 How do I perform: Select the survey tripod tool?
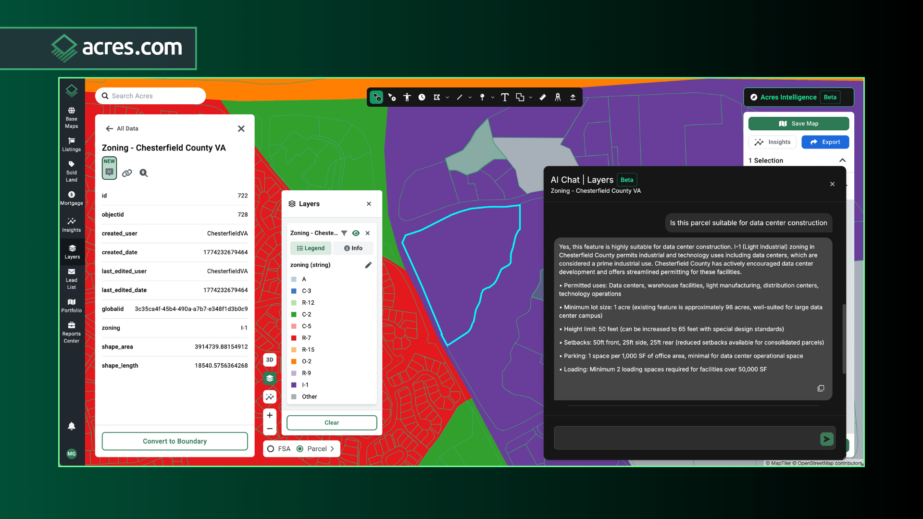coord(558,97)
